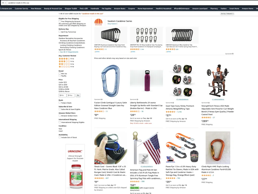Open star rating of Goat Tape product
Screen dimensions: 258x194
pos(171,112)
